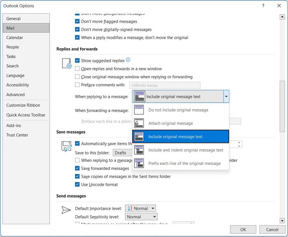This screenshot has height=237, width=288.
Task: Choose Prefix each line of the original message
Action: pyautogui.click(x=181, y=163)
